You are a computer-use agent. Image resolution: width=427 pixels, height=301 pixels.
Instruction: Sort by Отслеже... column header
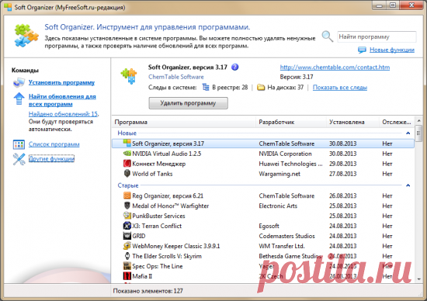click(397, 122)
